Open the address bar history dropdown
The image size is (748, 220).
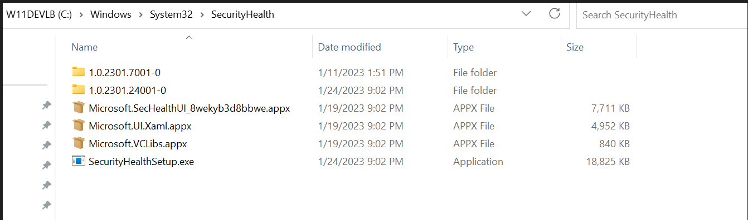pos(526,14)
